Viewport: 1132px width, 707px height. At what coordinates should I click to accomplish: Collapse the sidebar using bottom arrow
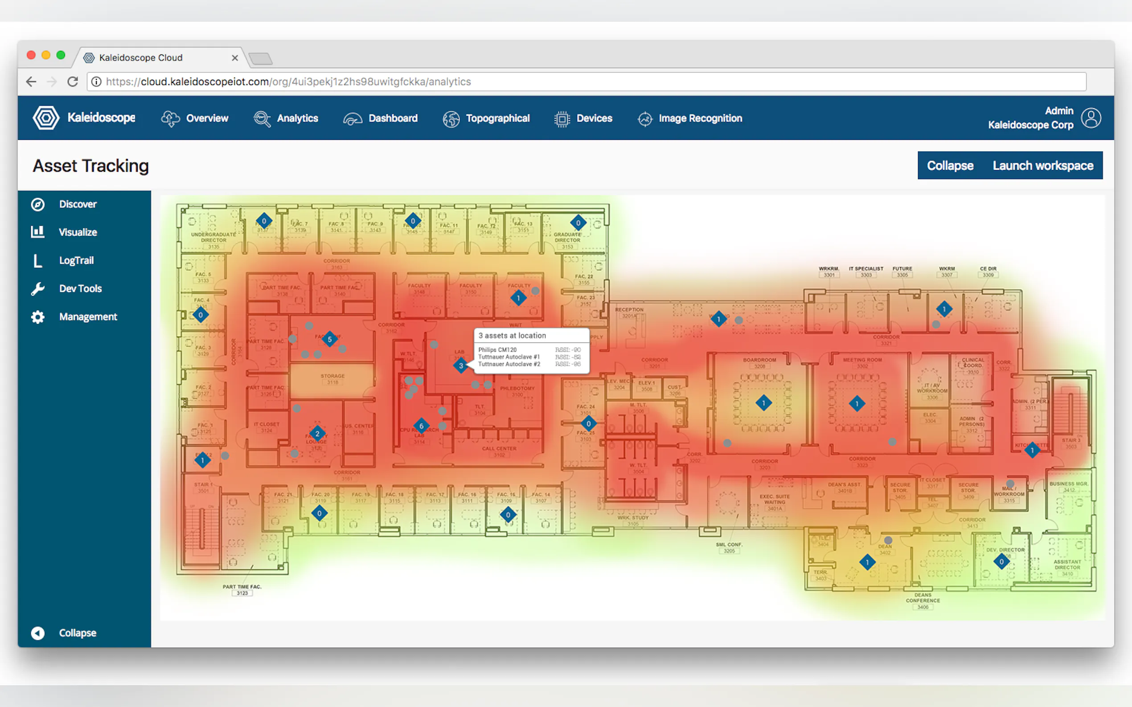tap(38, 633)
